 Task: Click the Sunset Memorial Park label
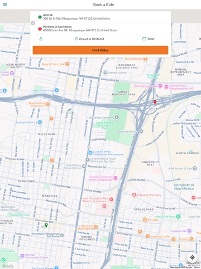coord(123,93)
